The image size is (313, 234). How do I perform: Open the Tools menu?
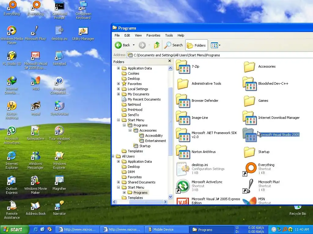[169, 35]
